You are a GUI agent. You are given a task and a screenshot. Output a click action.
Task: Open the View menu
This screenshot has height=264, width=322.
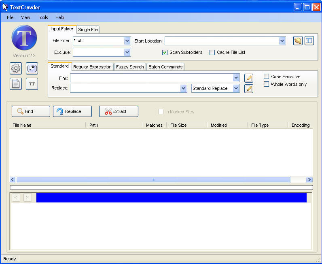click(x=25, y=17)
